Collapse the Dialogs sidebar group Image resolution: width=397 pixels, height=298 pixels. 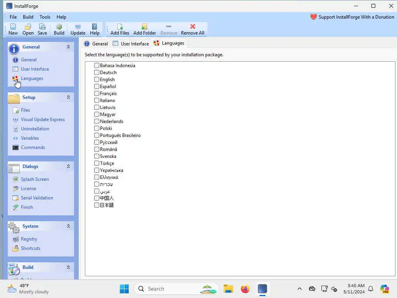tap(68, 166)
